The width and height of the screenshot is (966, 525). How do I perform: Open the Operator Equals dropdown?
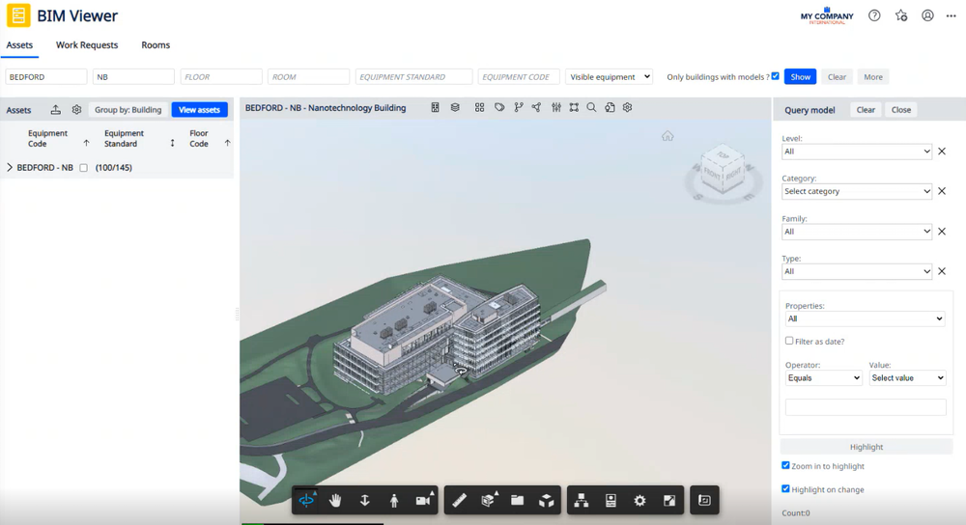pos(823,378)
